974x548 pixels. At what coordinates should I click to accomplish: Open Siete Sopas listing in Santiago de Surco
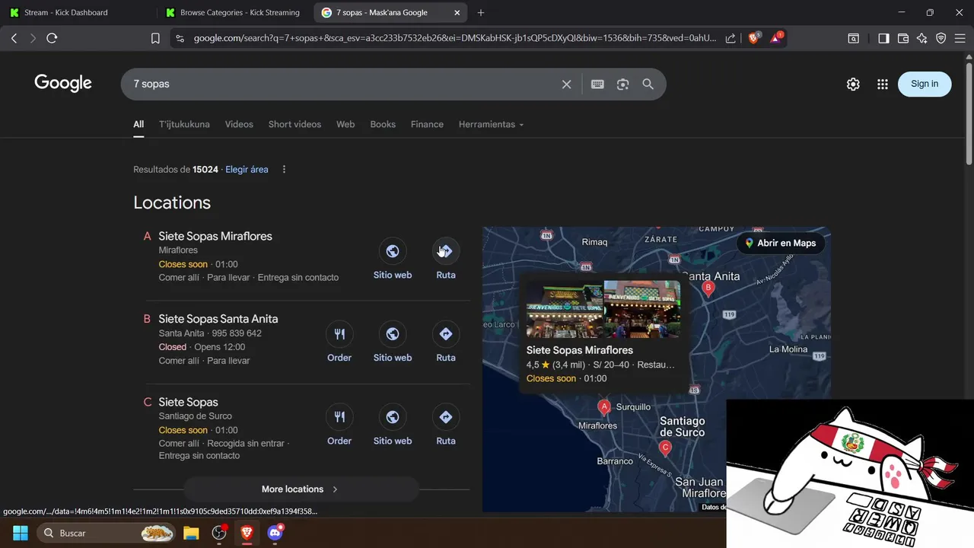tap(188, 402)
